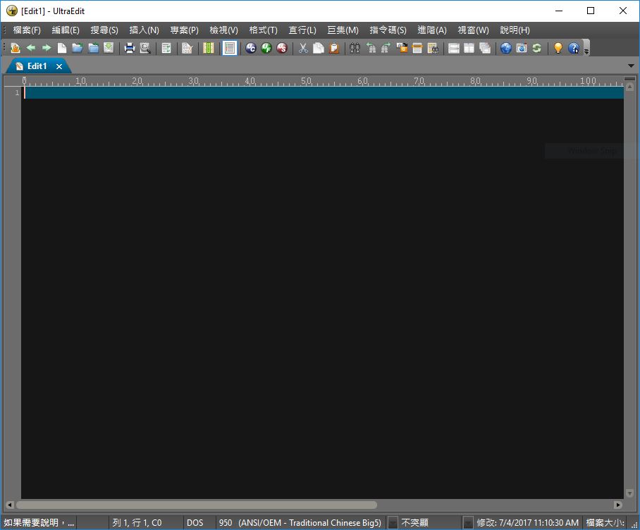The image size is (640, 530).
Task: Toggle hex edit mode icon
Action: tap(187, 48)
